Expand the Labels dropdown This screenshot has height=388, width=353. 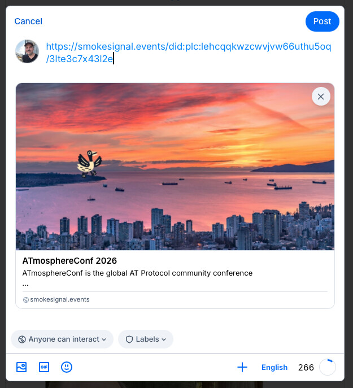(x=146, y=339)
